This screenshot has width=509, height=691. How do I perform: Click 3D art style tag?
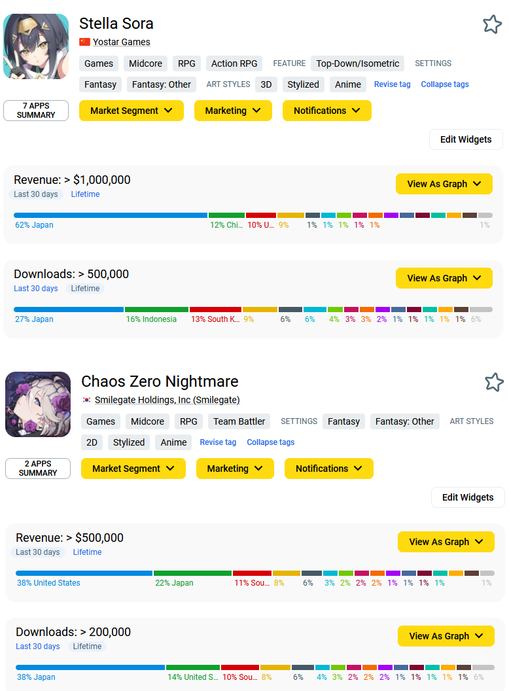point(266,84)
